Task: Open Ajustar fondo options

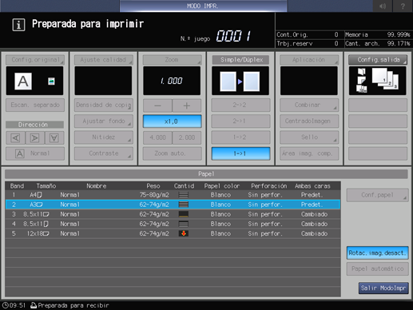Action: pos(104,121)
